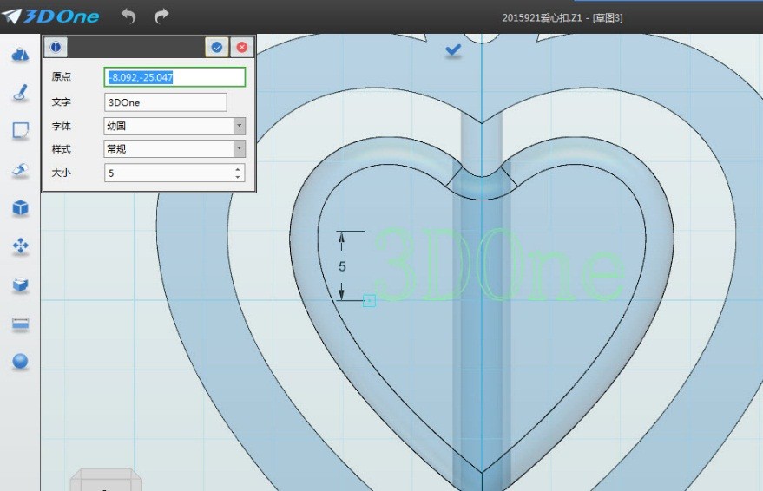Image resolution: width=763 pixels, height=491 pixels.
Task: Open the sketch edit tool
Action: (x=21, y=131)
